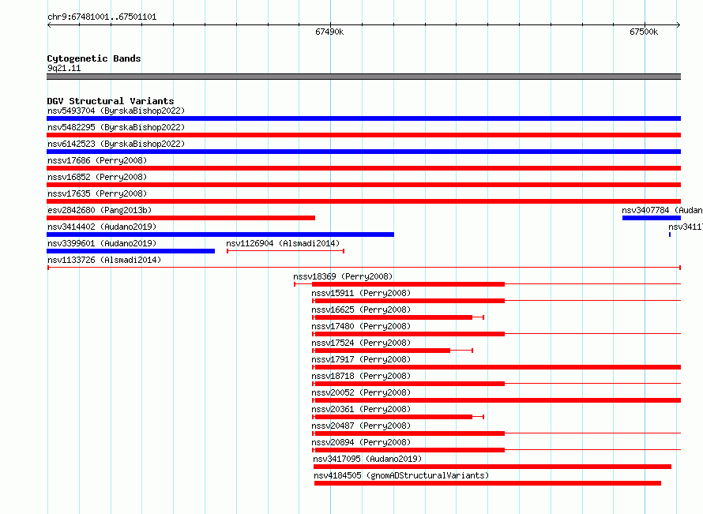The height and width of the screenshot is (514, 703).
Task: Open the nssv20361 (Perry2008) label
Action: 361,409
